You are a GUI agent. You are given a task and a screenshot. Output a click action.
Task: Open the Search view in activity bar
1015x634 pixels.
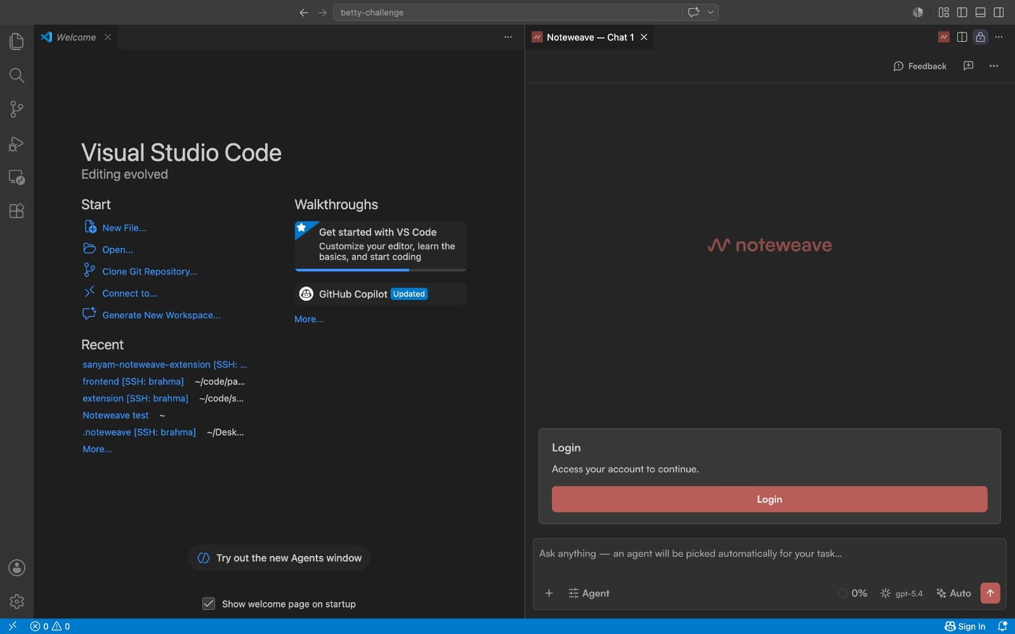[16, 75]
